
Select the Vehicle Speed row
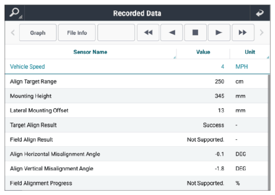coord(137,67)
